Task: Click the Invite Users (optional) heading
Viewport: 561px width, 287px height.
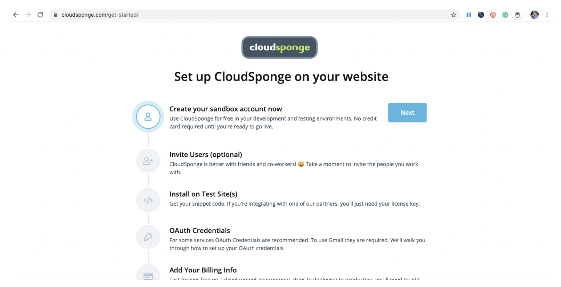Action: [x=206, y=154]
